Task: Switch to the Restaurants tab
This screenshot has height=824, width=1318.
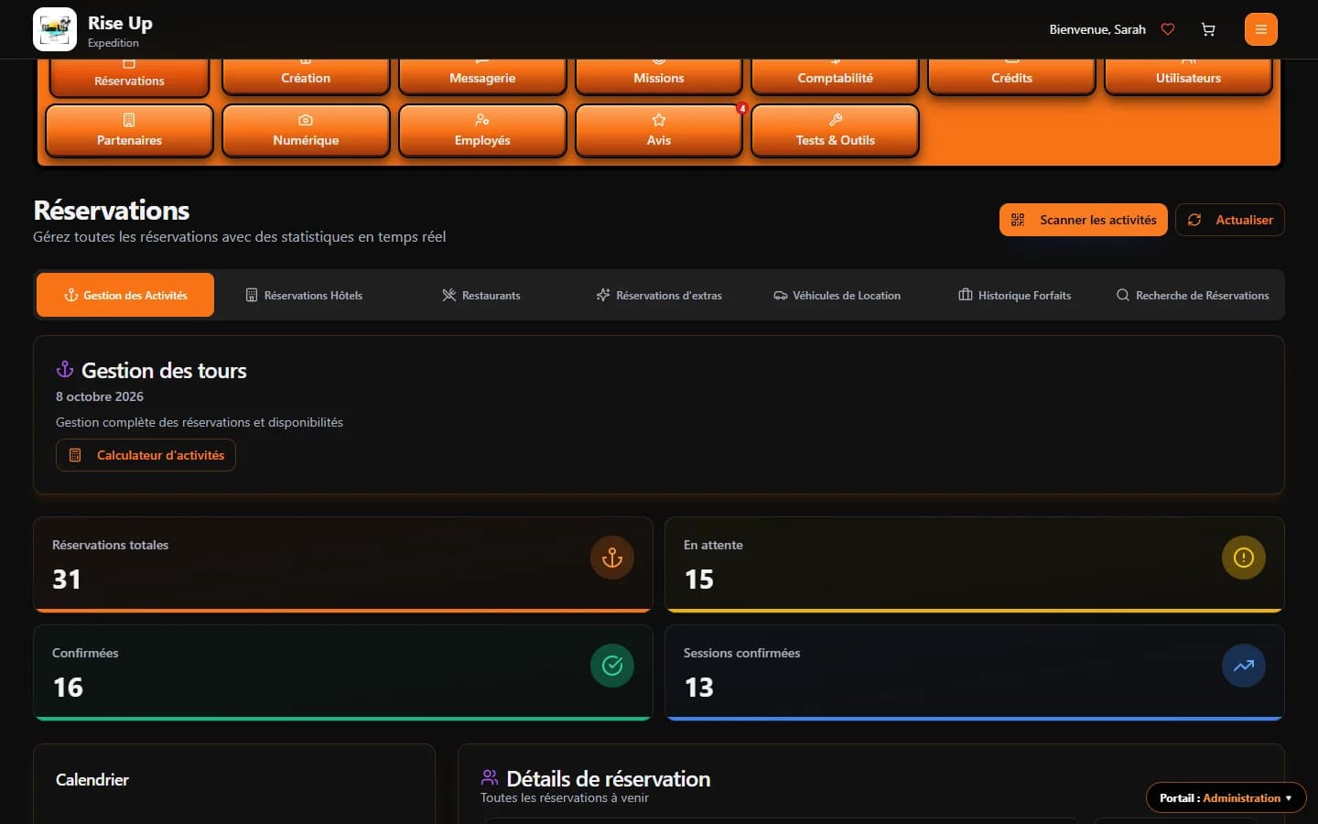Action: click(x=481, y=295)
